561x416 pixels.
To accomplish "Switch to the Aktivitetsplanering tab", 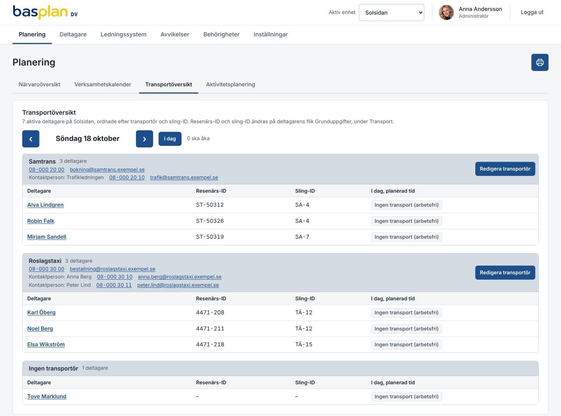I will click(231, 84).
